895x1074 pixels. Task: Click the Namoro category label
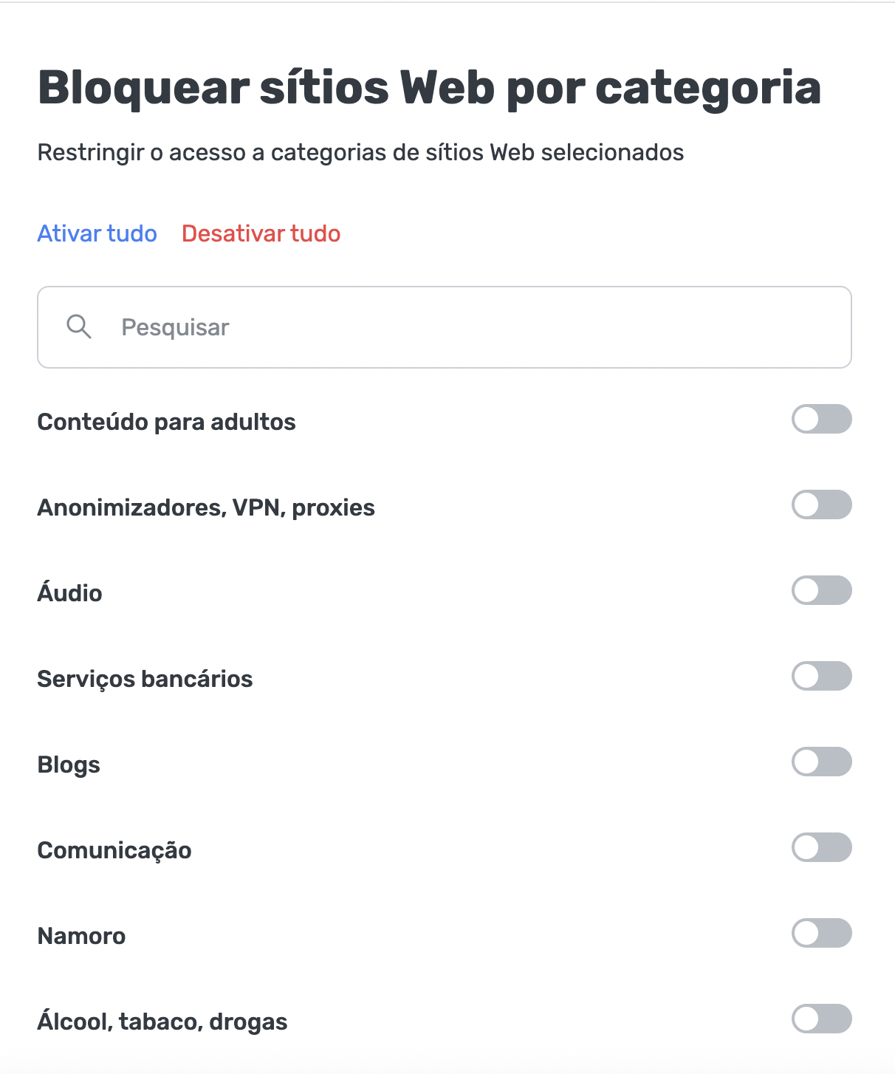point(81,936)
